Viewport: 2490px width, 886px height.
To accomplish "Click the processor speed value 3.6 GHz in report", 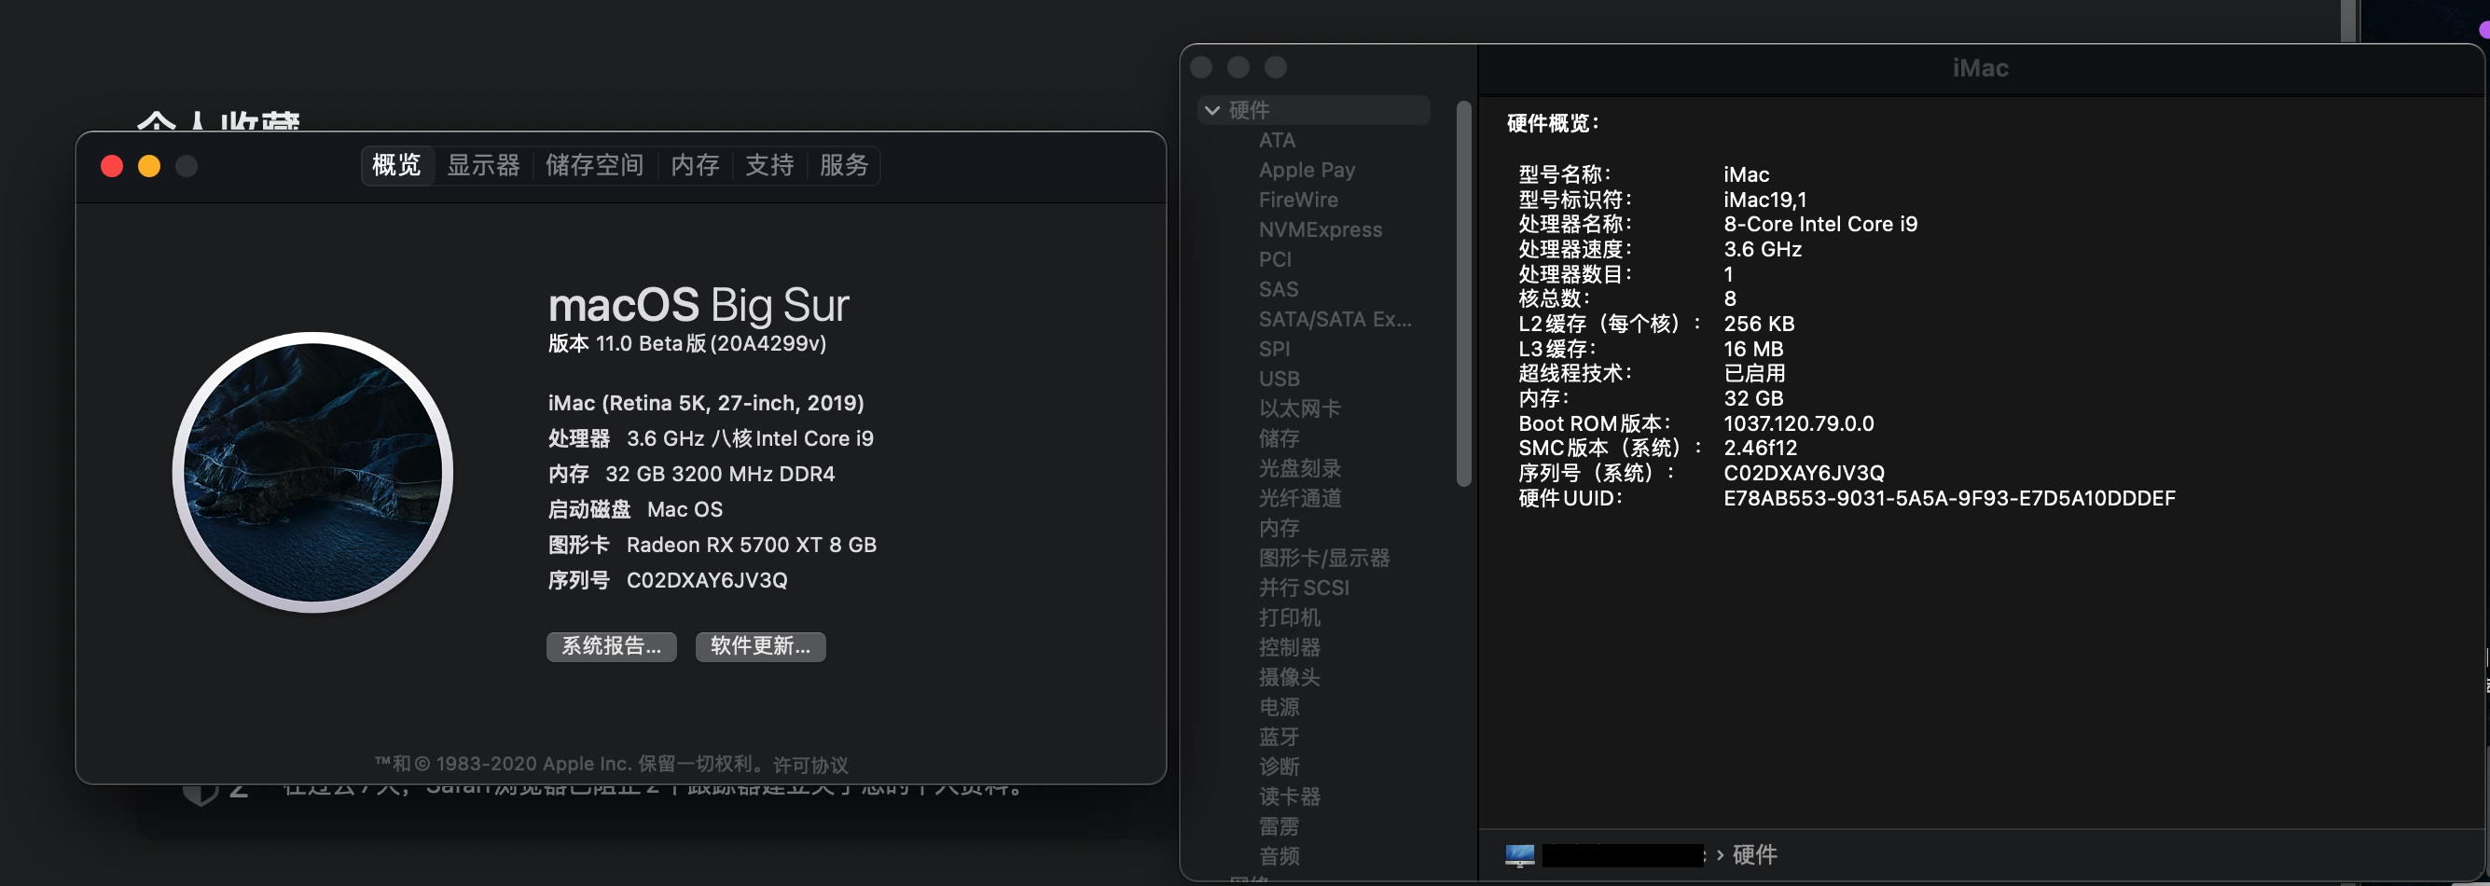I will 1763,249.
